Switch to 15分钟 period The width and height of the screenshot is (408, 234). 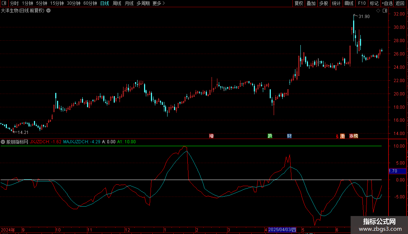57,3
